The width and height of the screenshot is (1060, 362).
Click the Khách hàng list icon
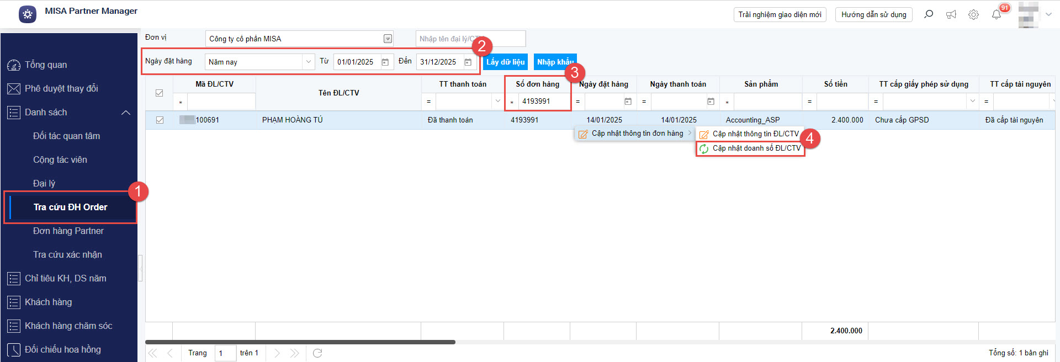click(14, 302)
